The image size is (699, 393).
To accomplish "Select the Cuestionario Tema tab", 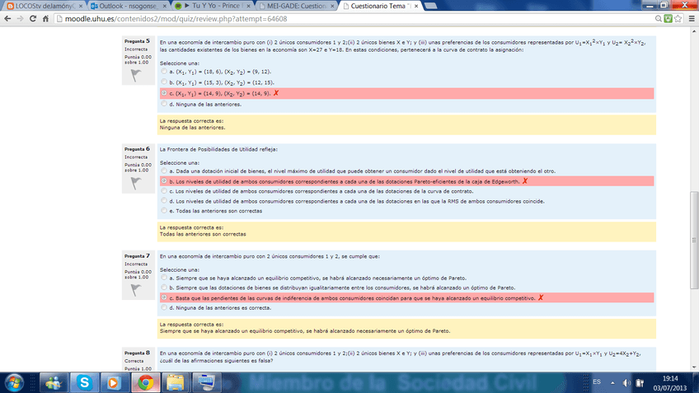I will click(380, 6).
